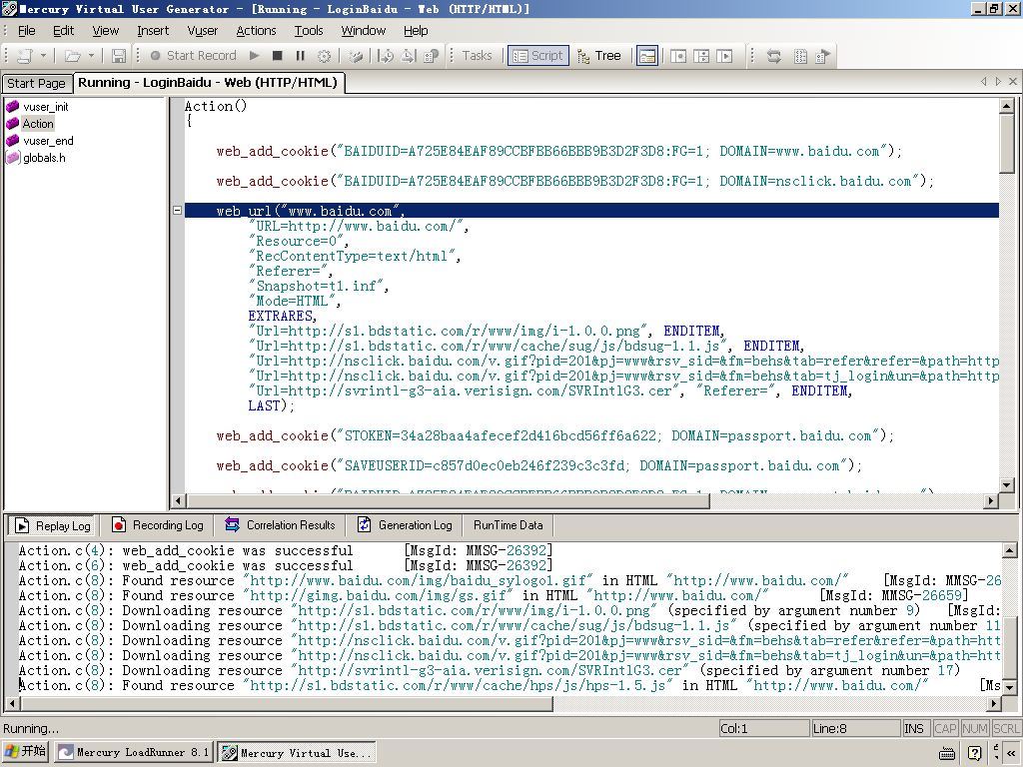Click the keyboard icon in system tray
1023x767 pixels.
(947, 753)
